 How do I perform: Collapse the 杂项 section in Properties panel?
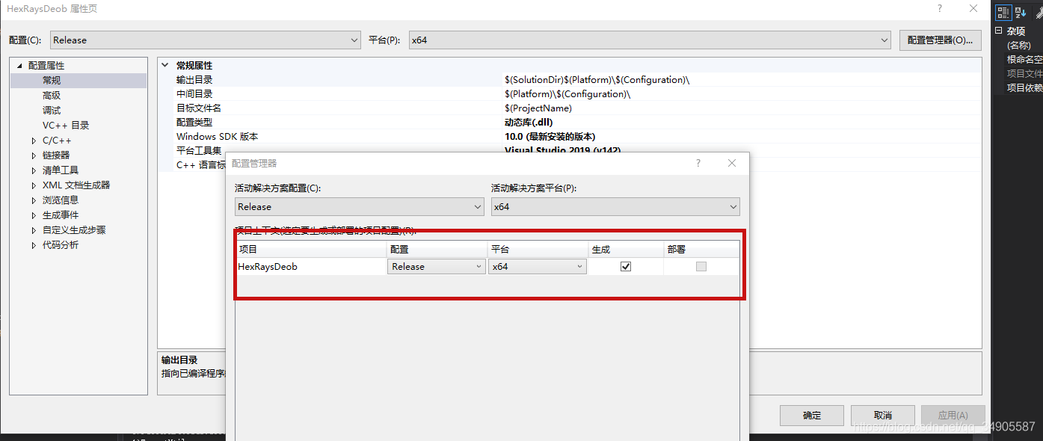pyautogui.click(x=998, y=31)
